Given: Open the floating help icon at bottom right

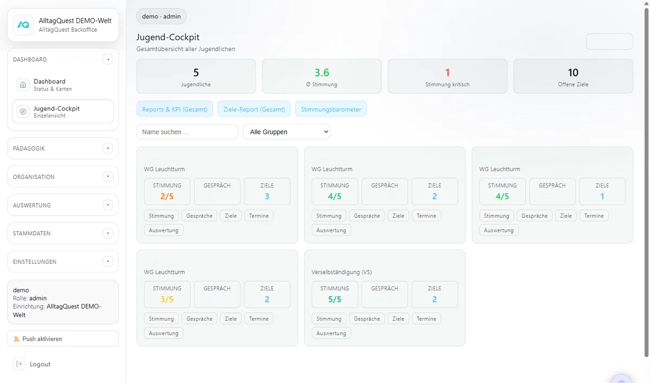Looking at the screenshot, I should (x=621, y=379).
